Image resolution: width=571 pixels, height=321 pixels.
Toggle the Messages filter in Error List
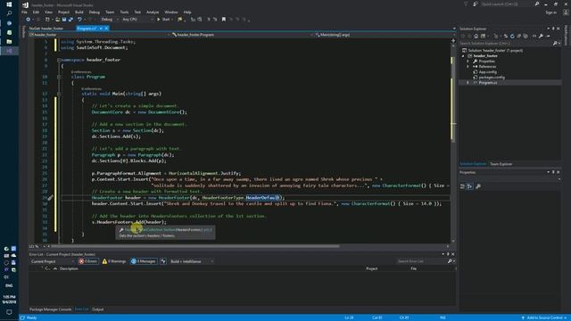pos(144,261)
